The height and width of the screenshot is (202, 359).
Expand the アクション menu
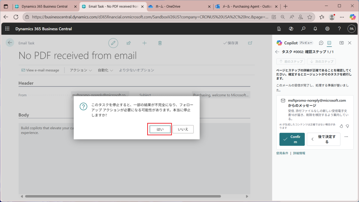[x=81, y=70]
